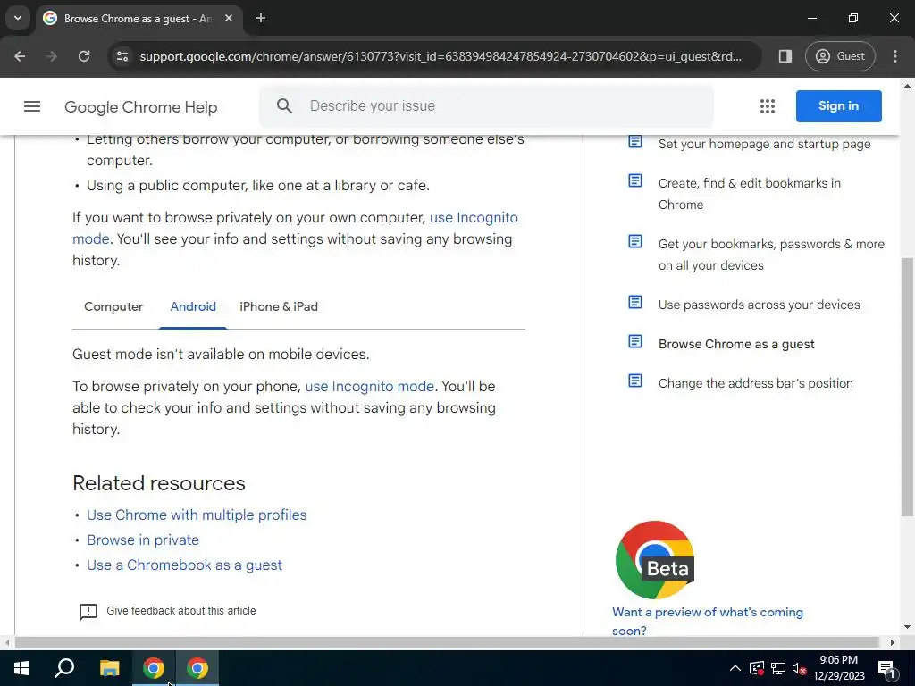Select the Android tab
915x686 pixels.
(x=193, y=307)
